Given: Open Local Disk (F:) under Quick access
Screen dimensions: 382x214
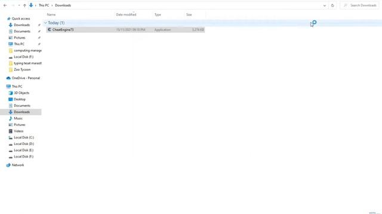Looking at the screenshot, I should point(24,57).
